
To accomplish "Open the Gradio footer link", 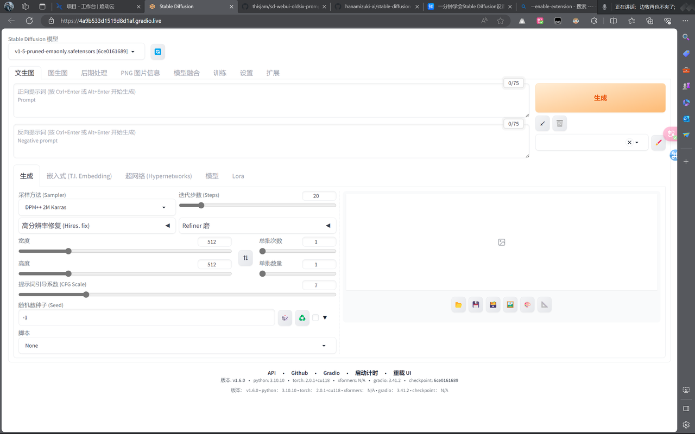I will (x=331, y=373).
